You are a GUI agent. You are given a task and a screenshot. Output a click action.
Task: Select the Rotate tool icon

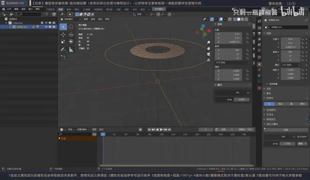click(71, 35)
